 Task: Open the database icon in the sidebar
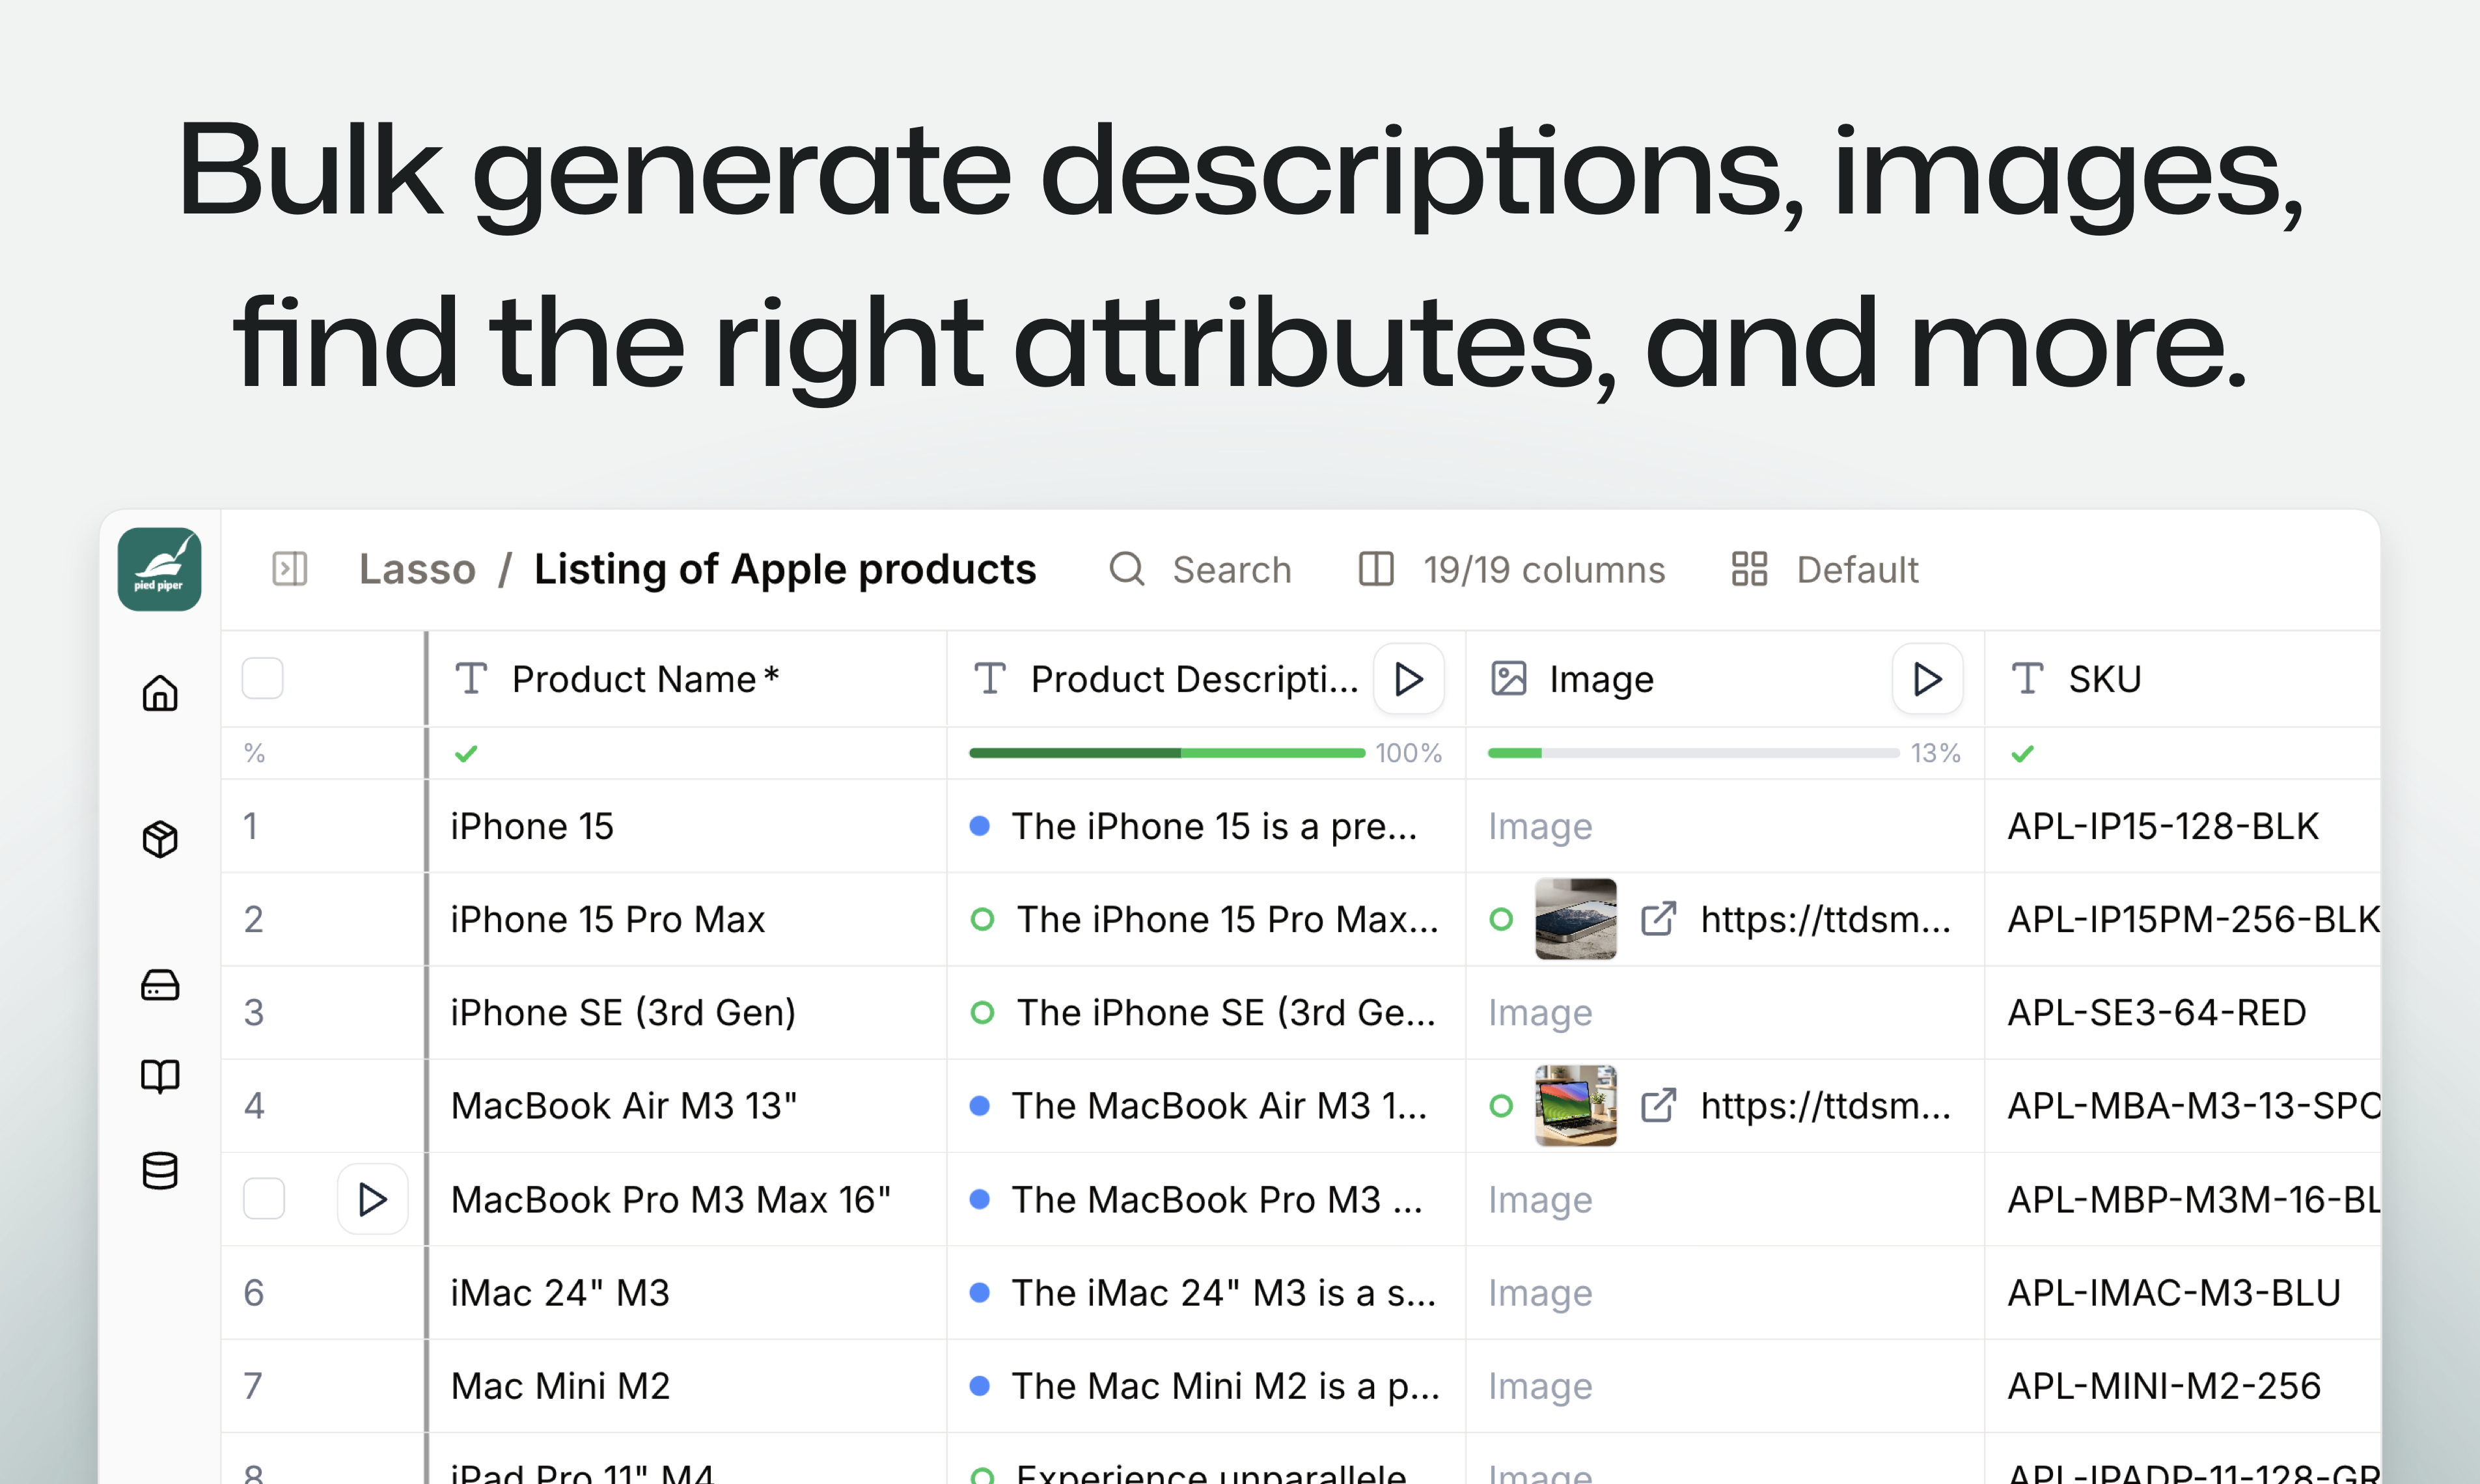click(160, 1170)
